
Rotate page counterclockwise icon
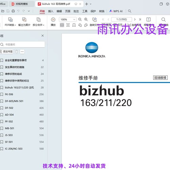[x=80, y=25]
